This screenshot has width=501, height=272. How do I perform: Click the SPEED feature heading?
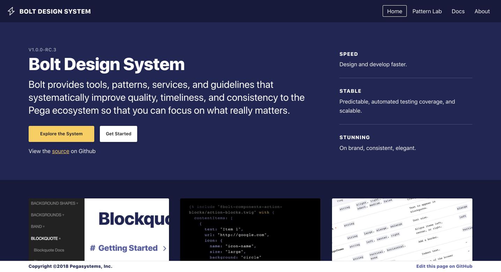tap(349, 54)
